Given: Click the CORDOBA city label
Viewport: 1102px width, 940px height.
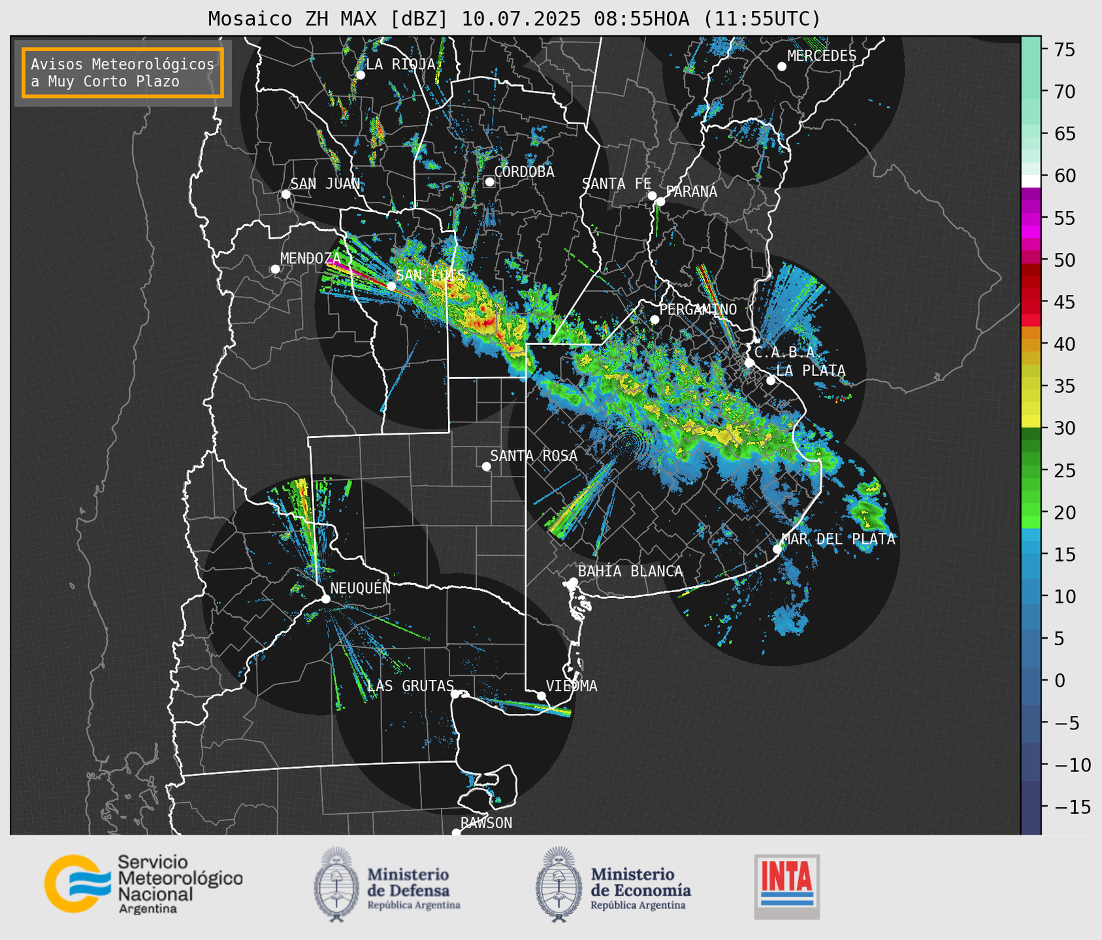Looking at the screenshot, I should (525, 172).
